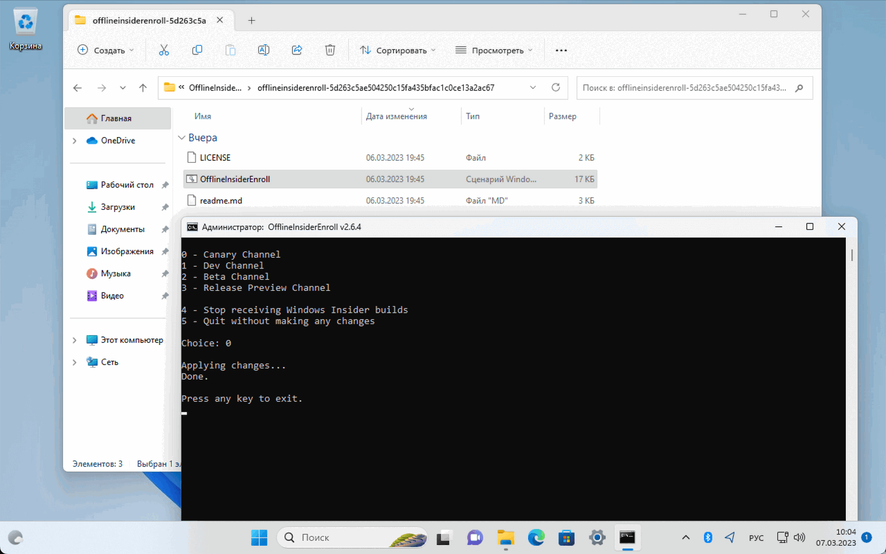Open the notification badge in the tray
This screenshot has height=554, width=886.
pyautogui.click(x=867, y=537)
